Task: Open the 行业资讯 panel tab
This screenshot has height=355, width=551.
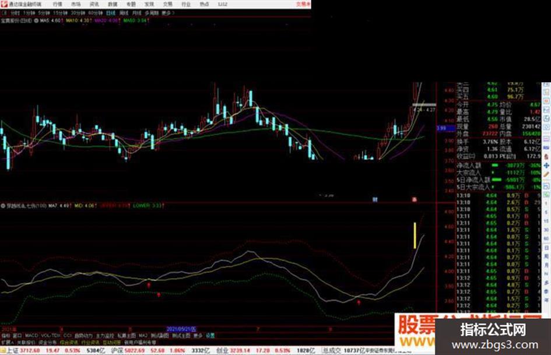Action: (90, 342)
